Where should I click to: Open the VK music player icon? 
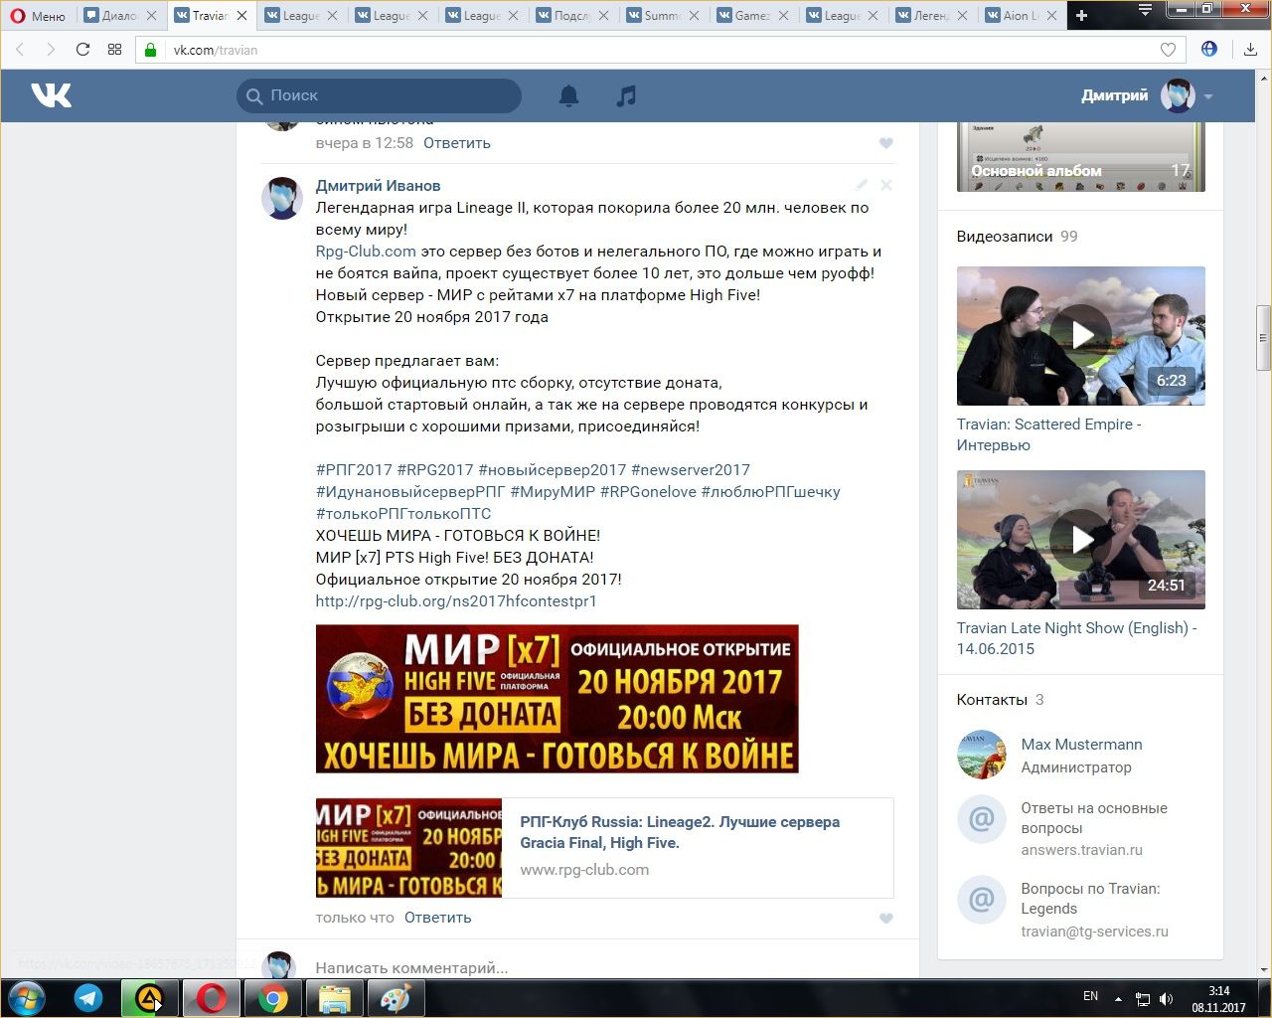point(626,95)
